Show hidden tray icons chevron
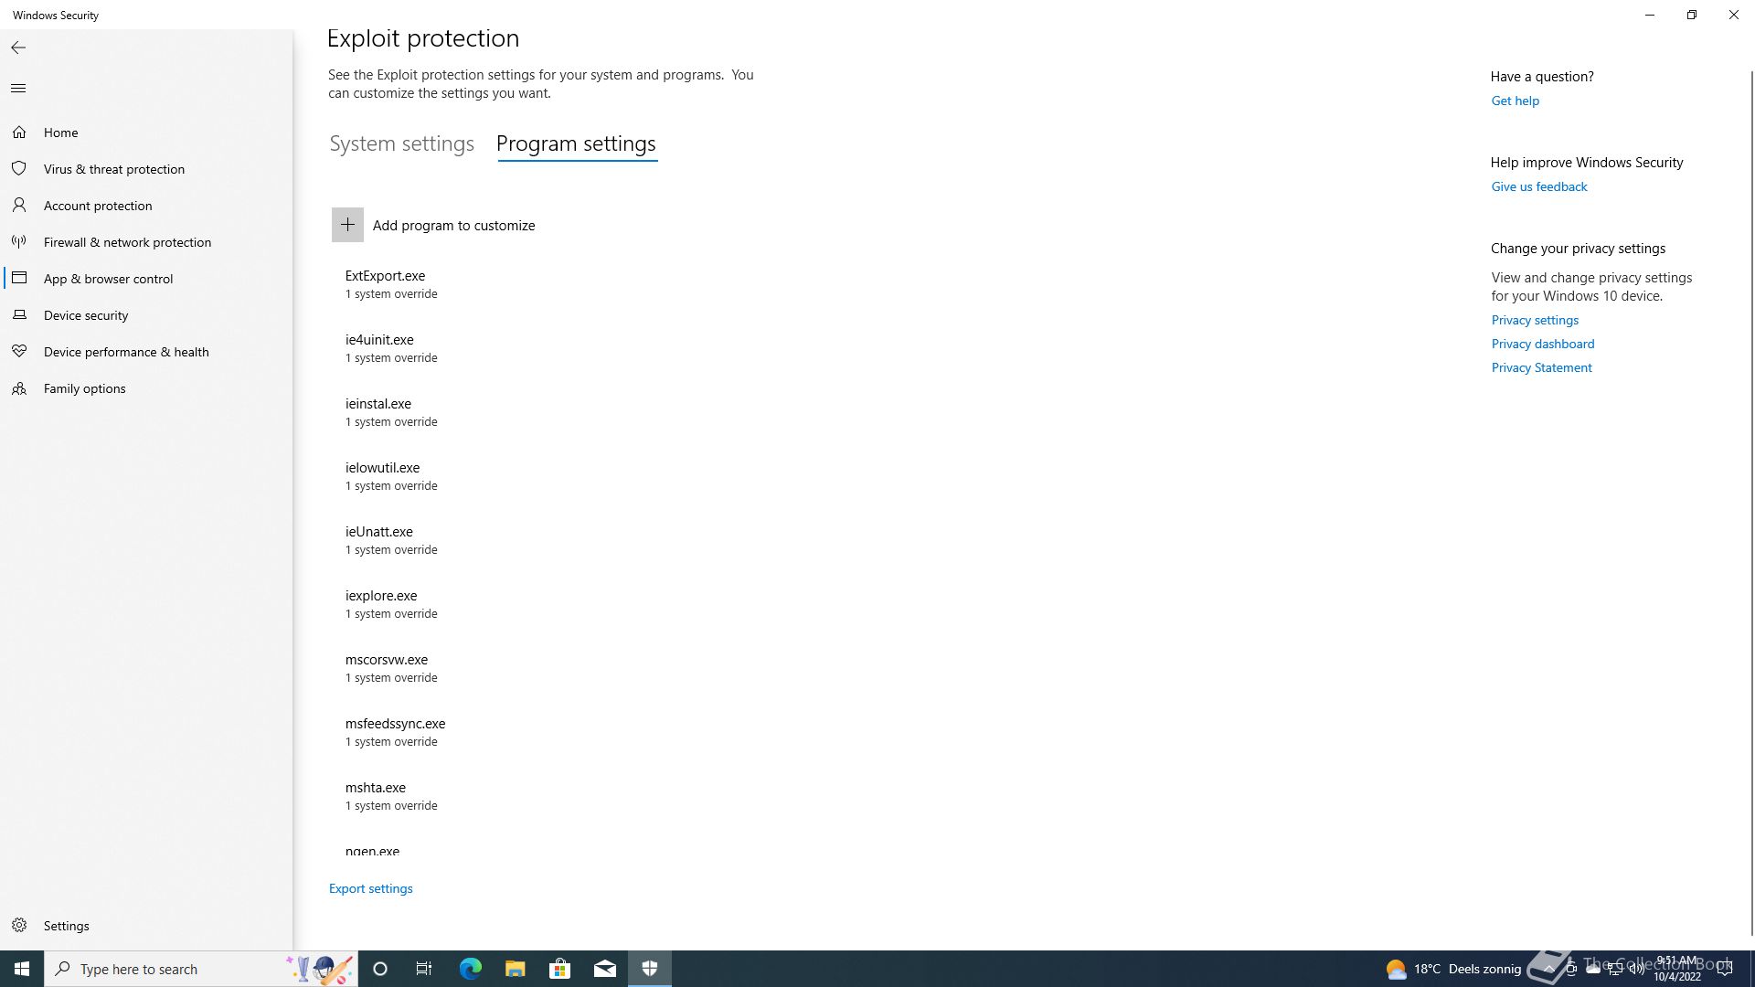 [1549, 969]
